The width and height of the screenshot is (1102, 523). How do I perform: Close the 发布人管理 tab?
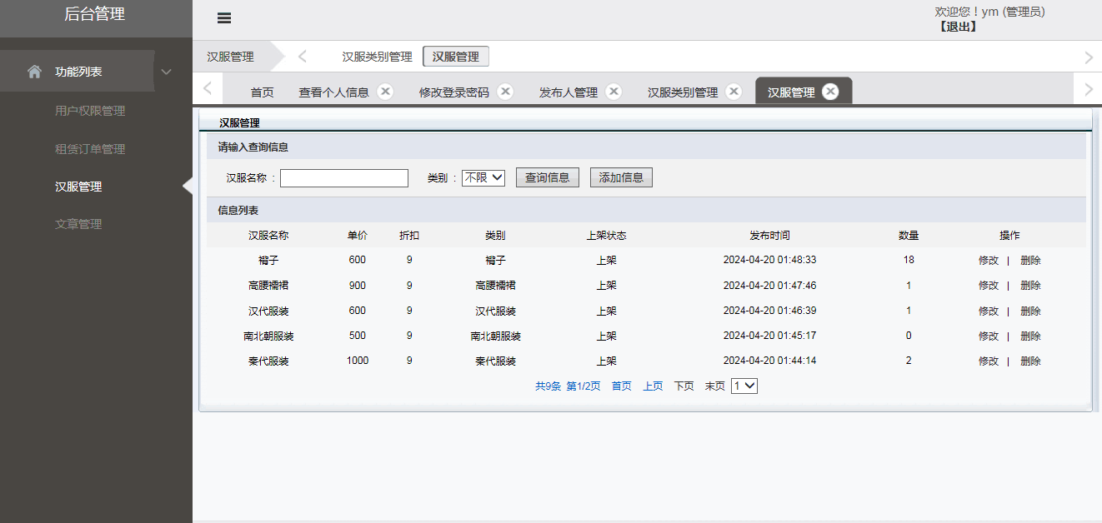click(614, 92)
